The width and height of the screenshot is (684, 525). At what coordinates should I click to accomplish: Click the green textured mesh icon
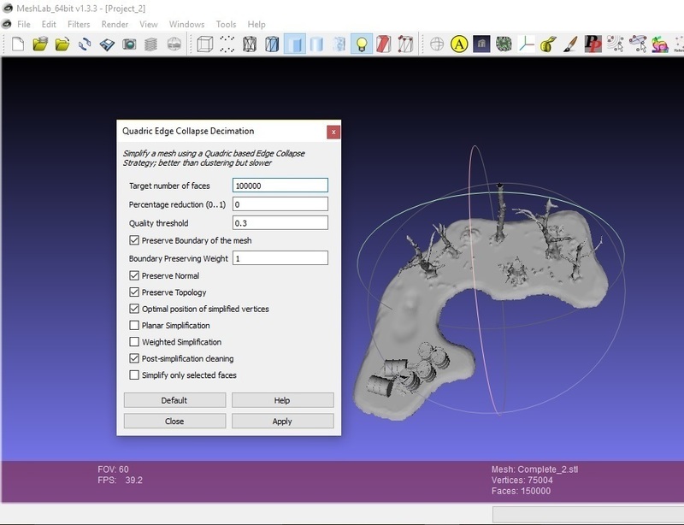504,44
